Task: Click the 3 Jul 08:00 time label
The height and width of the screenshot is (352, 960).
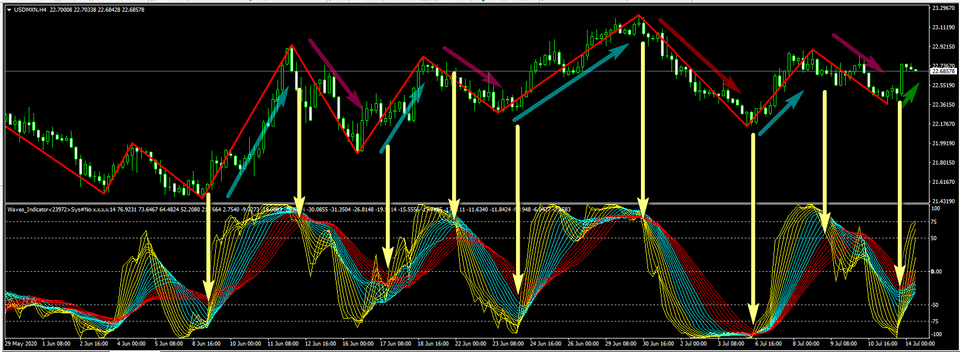Action: [x=731, y=344]
